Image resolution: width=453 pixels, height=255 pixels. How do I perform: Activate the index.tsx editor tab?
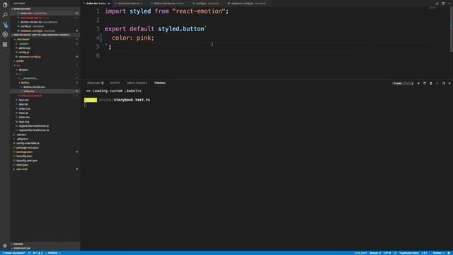pos(97,4)
